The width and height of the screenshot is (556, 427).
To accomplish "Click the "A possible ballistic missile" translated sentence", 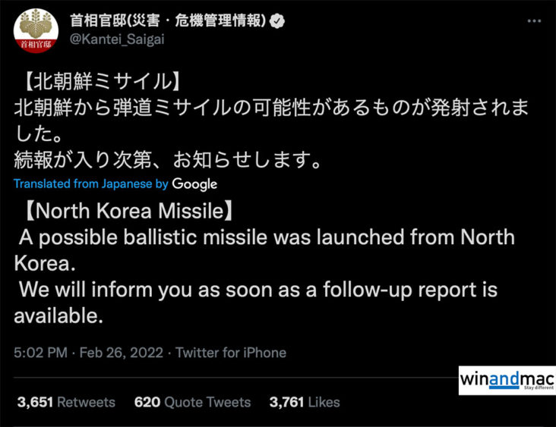I will click(266, 237).
